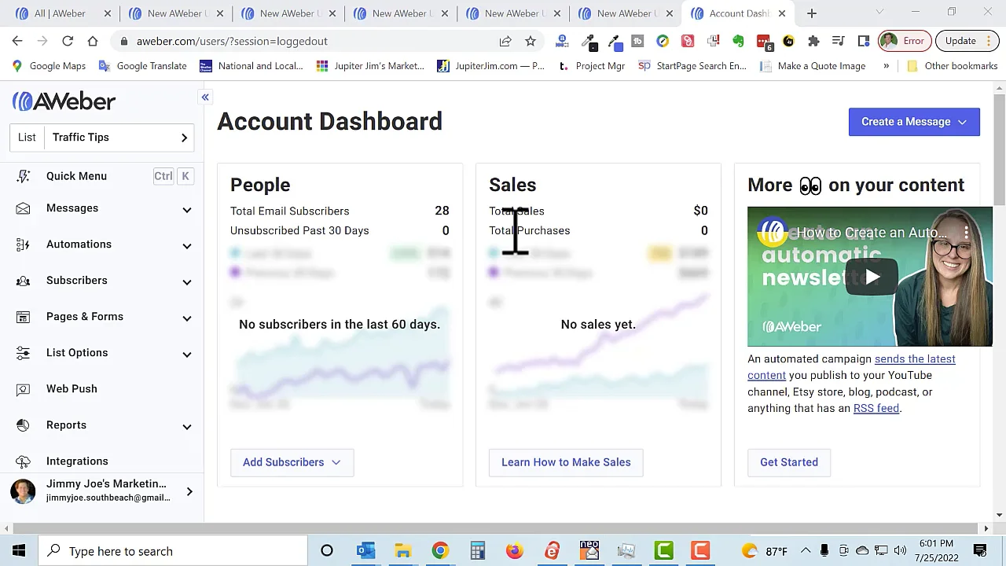Click the Pages & Forms icon
Viewport: 1006px width, 566px height.
[23, 317]
